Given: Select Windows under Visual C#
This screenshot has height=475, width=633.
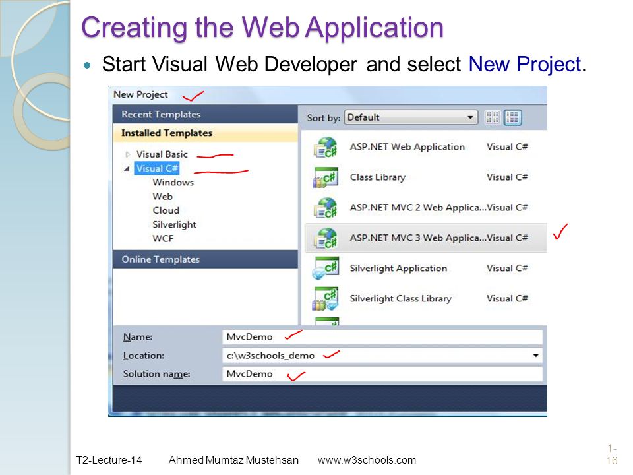Looking at the screenshot, I should coord(173,183).
